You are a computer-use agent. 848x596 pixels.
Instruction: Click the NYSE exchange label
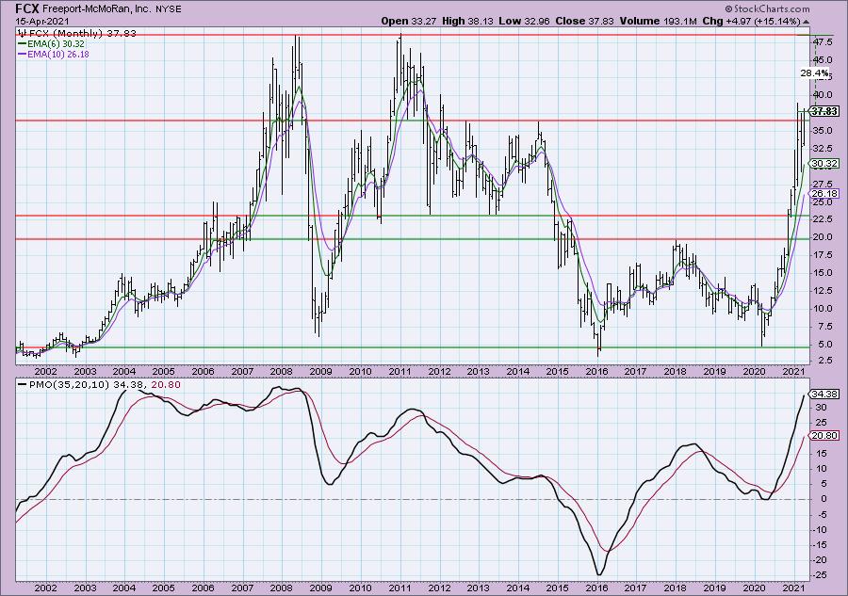point(169,9)
